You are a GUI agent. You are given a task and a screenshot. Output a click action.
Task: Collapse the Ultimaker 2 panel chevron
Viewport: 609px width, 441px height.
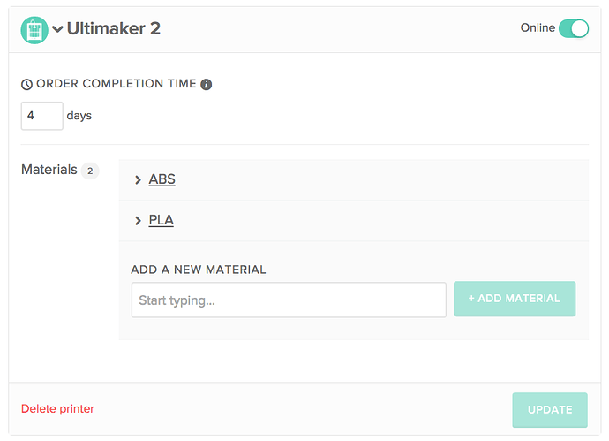pos(57,29)
